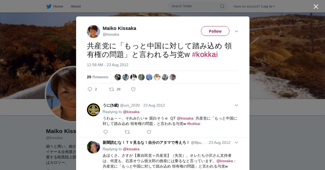
Task: Open Maiko Kissaka's avatar in tweet header
Action: [93, 32]
